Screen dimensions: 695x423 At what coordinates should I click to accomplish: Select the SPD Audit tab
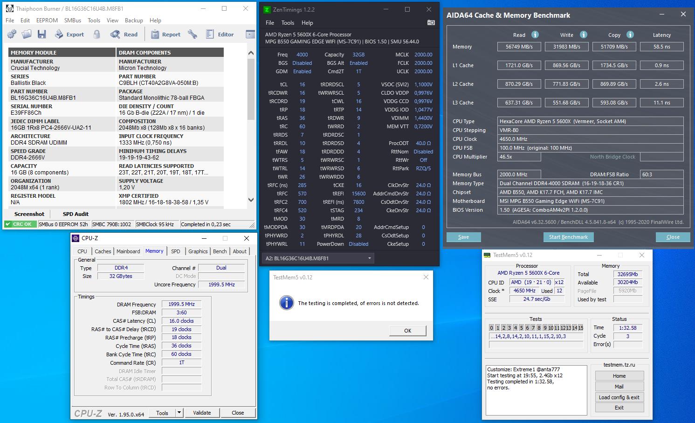click(x=76, y=214)
